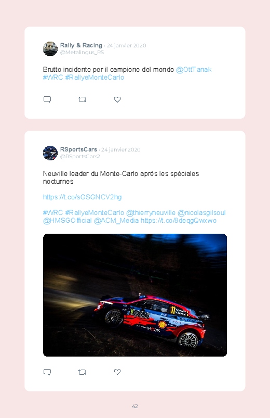This screenshot has height=418, width=270.
Task: Open #WRC hashtag in first tweet
Action: point(53,78)
